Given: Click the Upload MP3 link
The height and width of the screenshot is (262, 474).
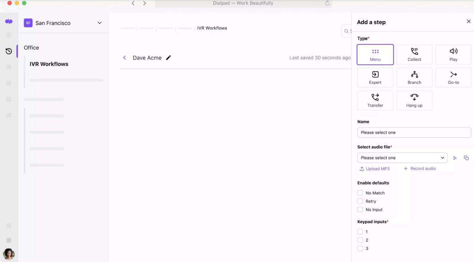Looking at the screenshot, I should 375,168.
